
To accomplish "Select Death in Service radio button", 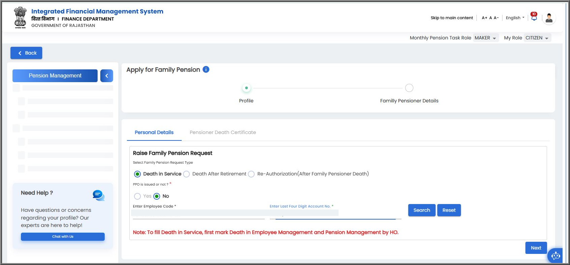I will pos(137,174).
